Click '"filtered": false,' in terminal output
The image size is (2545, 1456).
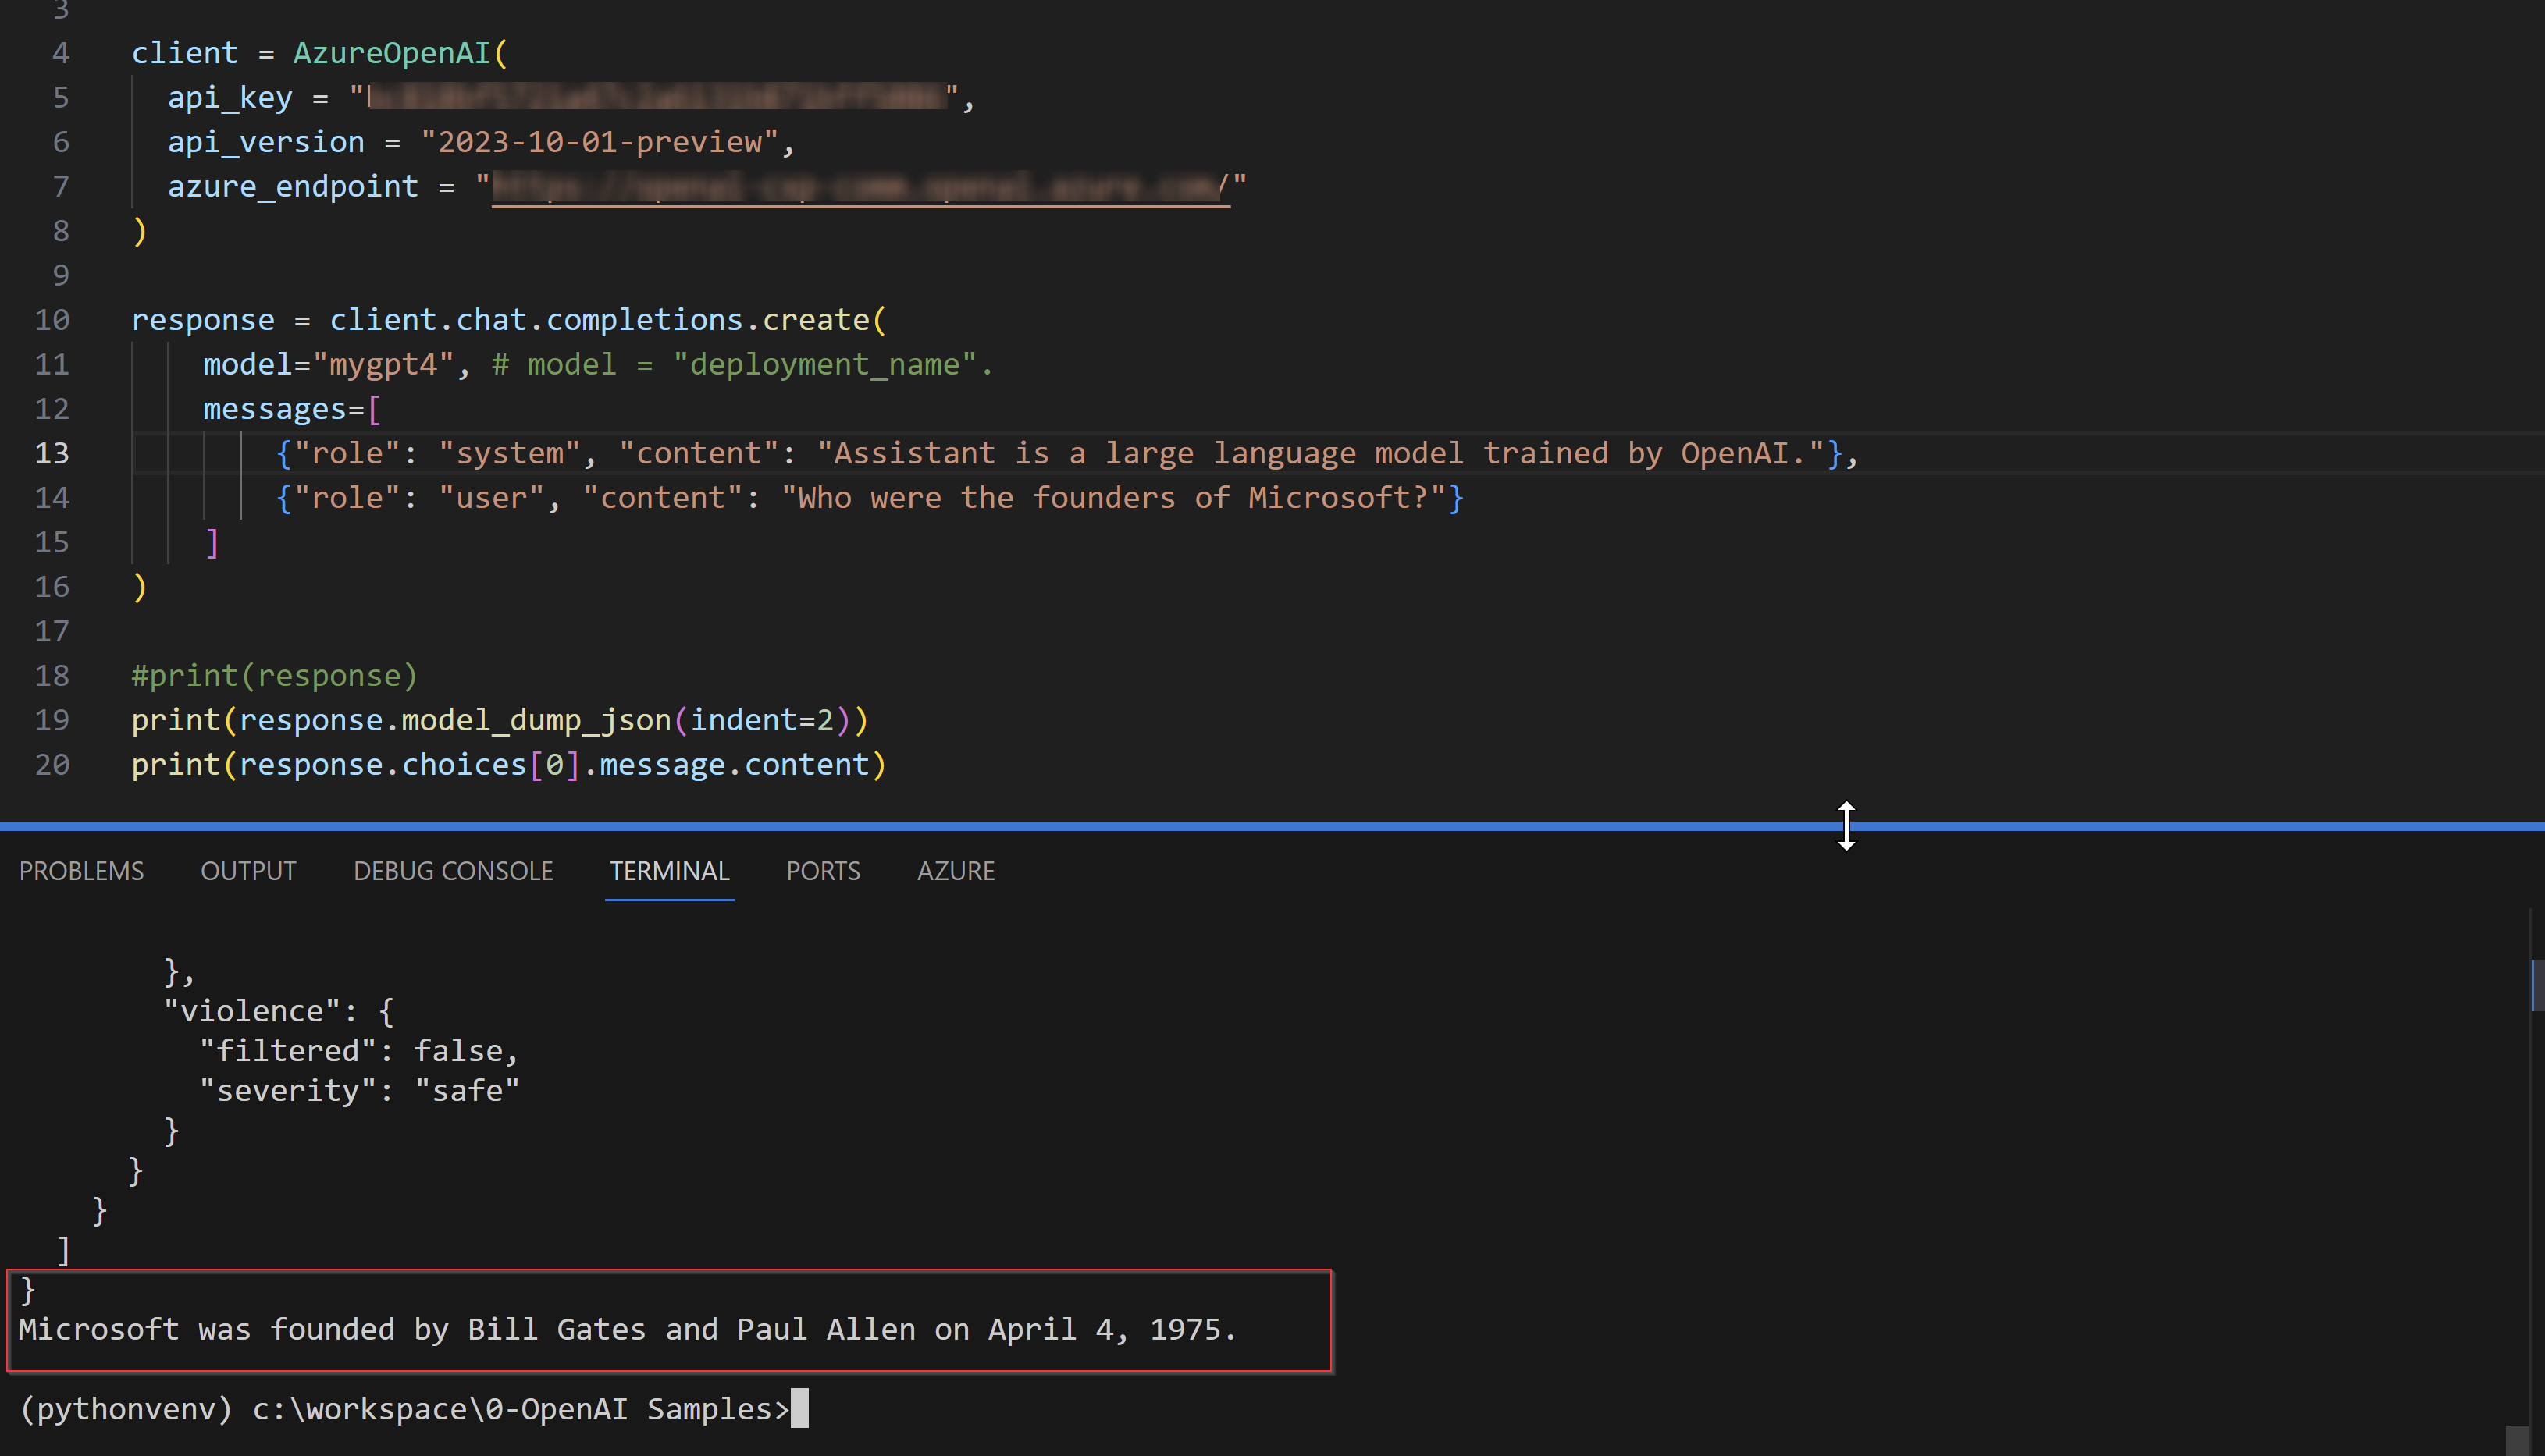[359, 1051]
